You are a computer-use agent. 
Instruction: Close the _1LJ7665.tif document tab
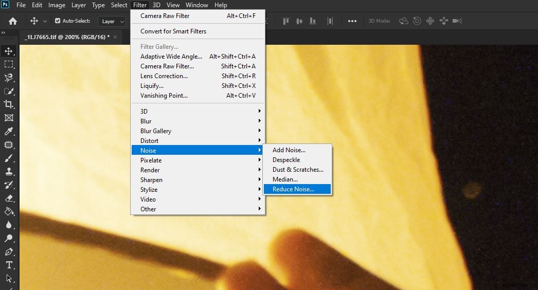tap(115, 37)
